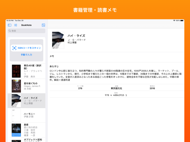Toggle the sidebar panel icon
The height and width of the screenshot is (142, 190).
[x=10, y=25]
